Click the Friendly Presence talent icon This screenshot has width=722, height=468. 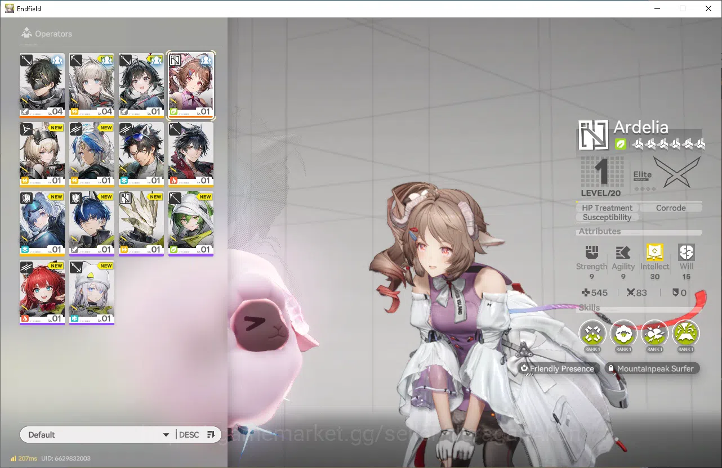[524, 368]
